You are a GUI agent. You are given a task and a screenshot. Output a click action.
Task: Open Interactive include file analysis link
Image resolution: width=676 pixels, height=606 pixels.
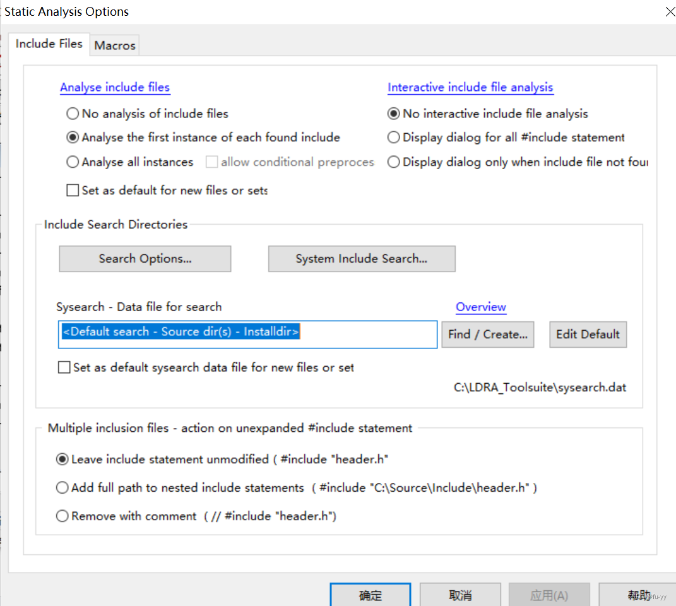470,87
